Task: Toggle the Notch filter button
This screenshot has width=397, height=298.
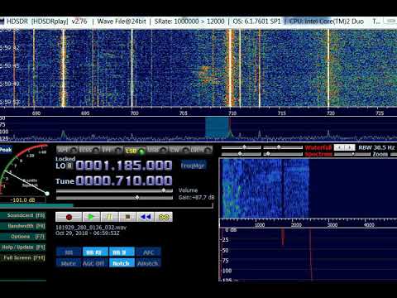Action: pyautogui.click(x=122, y=263)
